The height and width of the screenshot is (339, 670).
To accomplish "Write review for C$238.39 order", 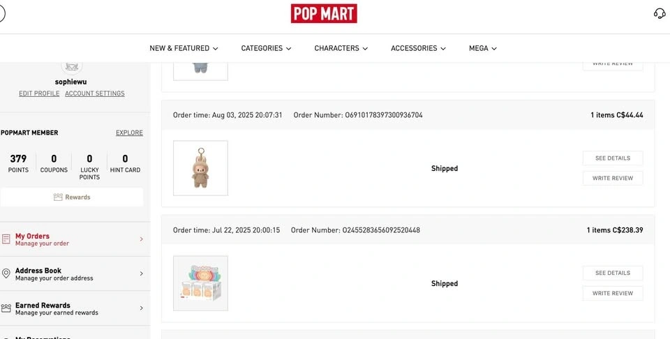I will (x=613, y=294).
